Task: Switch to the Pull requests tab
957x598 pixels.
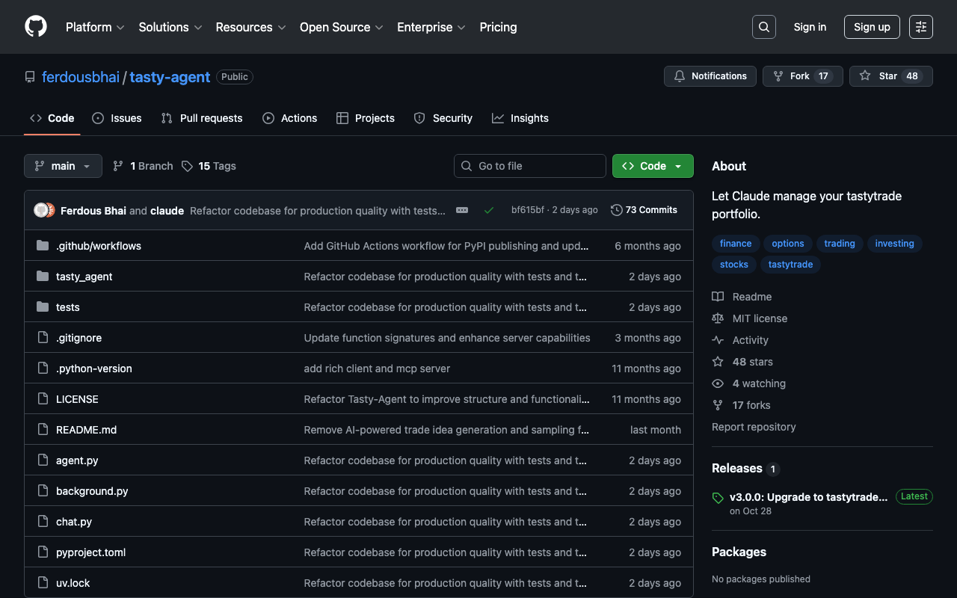Action: click(x=202, y=118)
